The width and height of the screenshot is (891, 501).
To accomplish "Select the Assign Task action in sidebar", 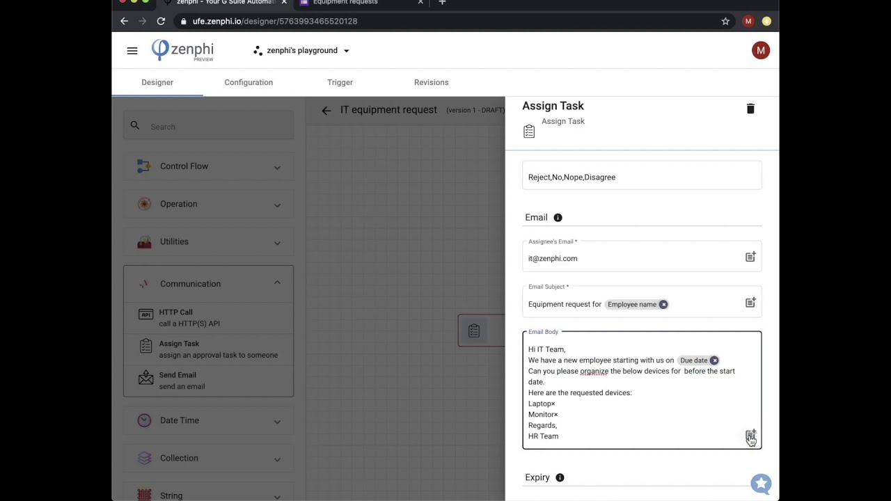I will 208,349.
